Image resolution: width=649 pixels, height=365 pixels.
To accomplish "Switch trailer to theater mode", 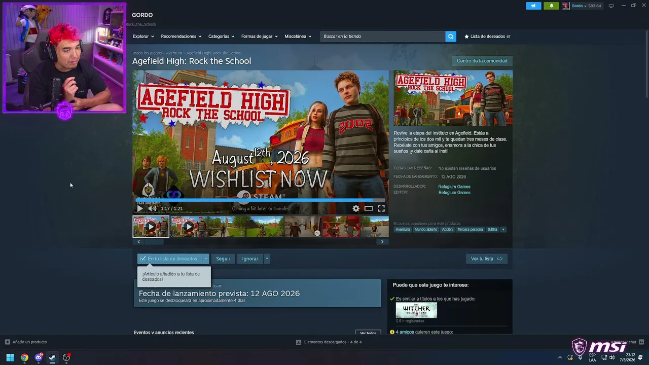I will 369,208.
